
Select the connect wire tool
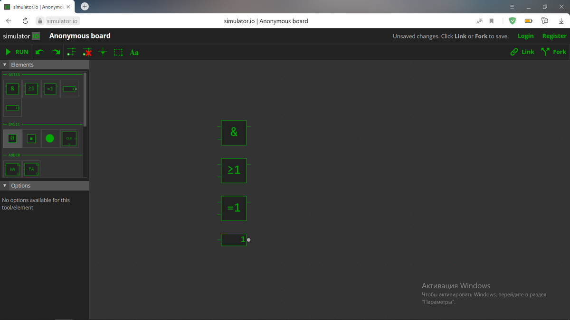[71, 52]
